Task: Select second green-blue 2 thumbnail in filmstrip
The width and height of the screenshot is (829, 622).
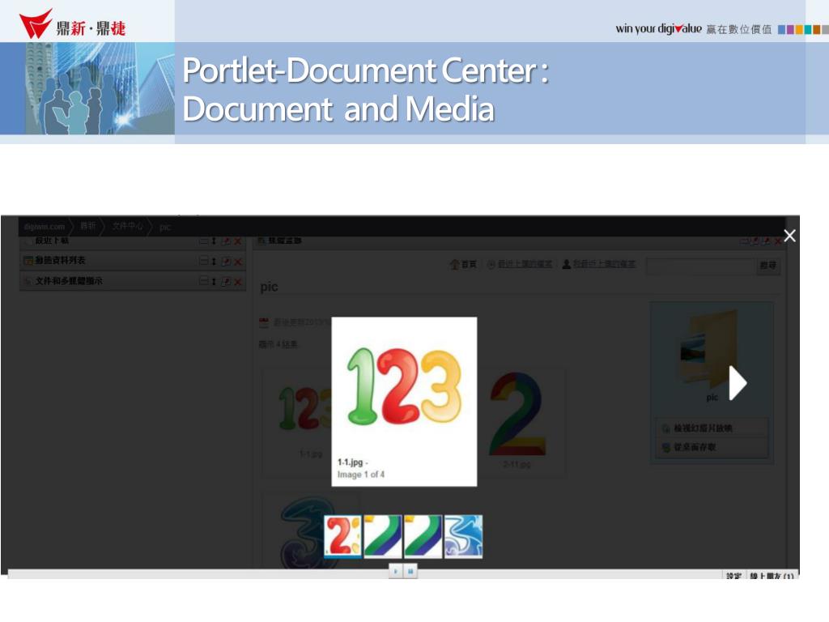Action: point(383,536)
